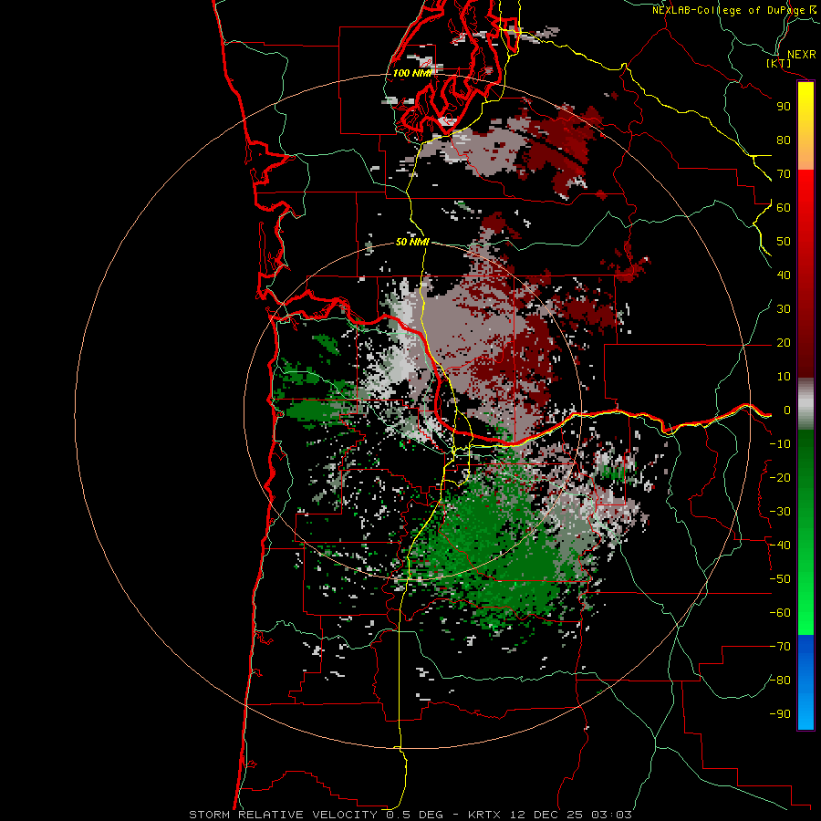Image resolution: width=821 pixels, height=821 pixels.
Task: Select the blue band at color scale bottom
Action: pyautogui.click(x=805, y=682)
